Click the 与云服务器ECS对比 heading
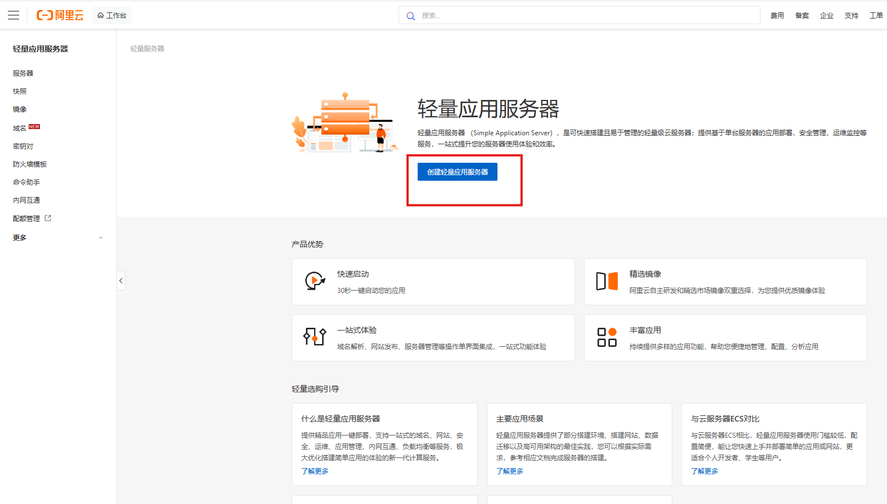 pos(725,419)
